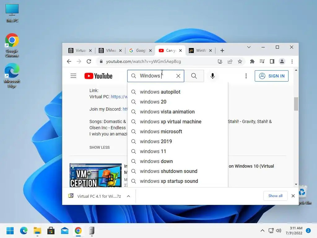Open media controls icon in toolbar
The height and width of the screenshot is (238, 317).
click(262, 61)
